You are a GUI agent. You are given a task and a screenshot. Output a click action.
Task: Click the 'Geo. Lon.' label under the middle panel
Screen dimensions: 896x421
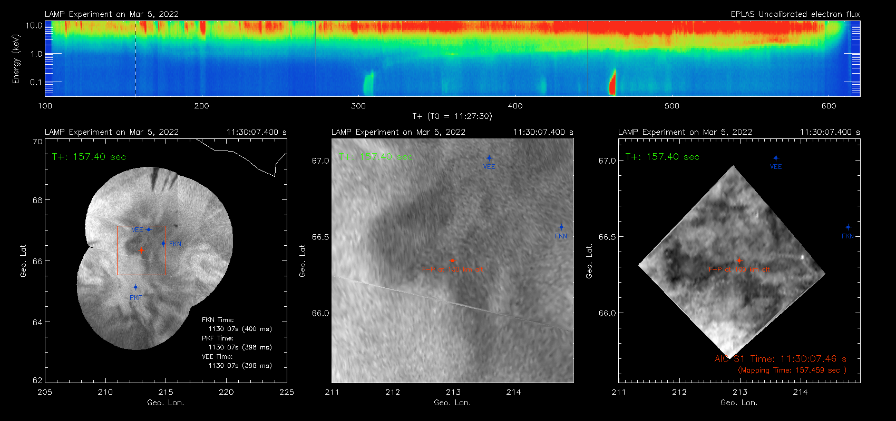[x=452, y=403]
